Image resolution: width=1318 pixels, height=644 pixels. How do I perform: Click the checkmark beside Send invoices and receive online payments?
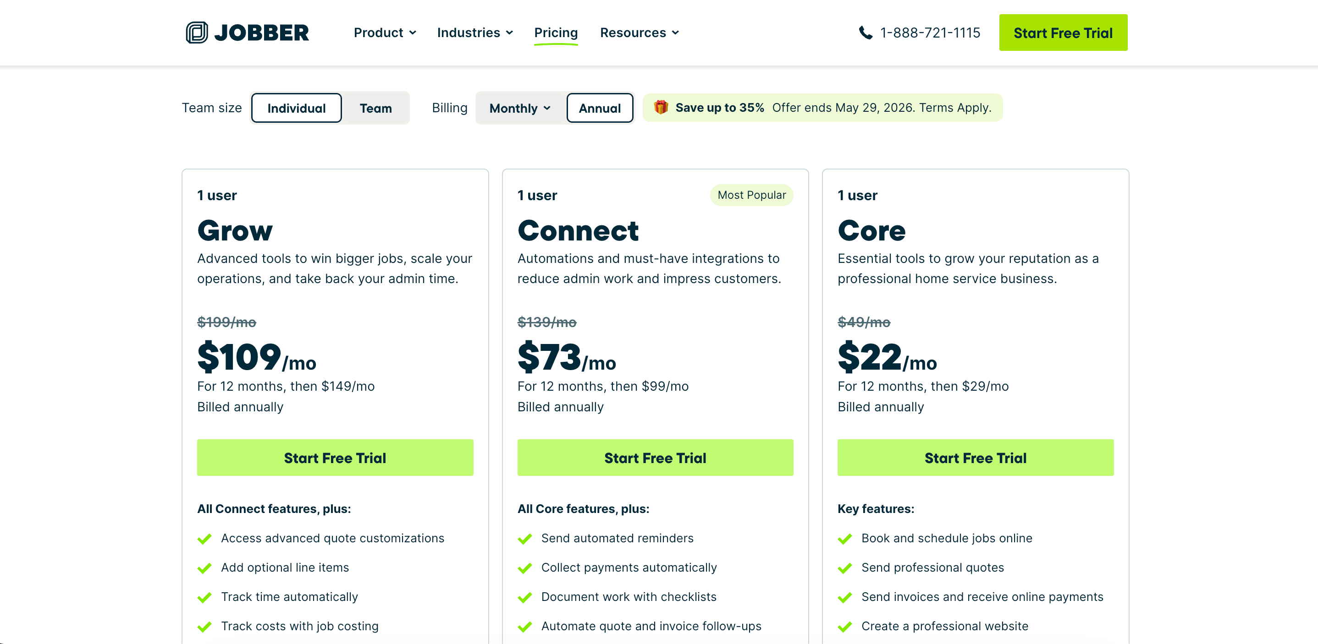pos(845,597)
